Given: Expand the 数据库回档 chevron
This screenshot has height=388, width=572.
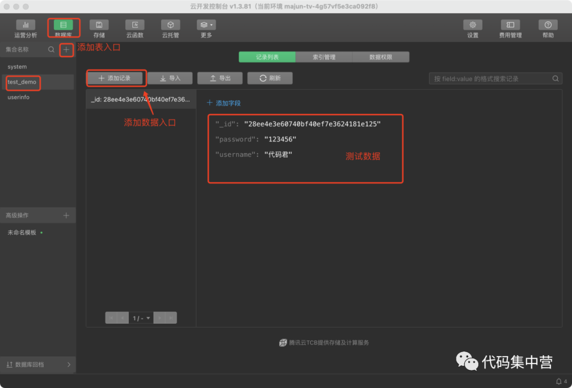Looking at the screenshot, I should coord(69,364).
